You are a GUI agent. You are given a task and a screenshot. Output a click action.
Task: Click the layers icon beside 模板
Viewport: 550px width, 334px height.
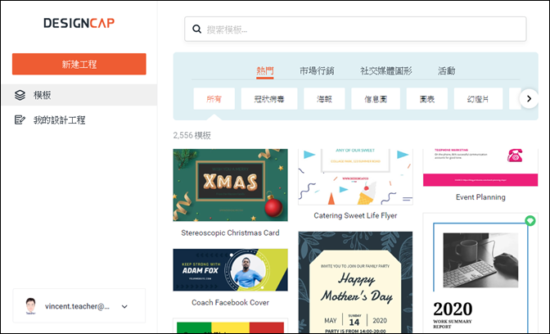[x=20, y=95]
